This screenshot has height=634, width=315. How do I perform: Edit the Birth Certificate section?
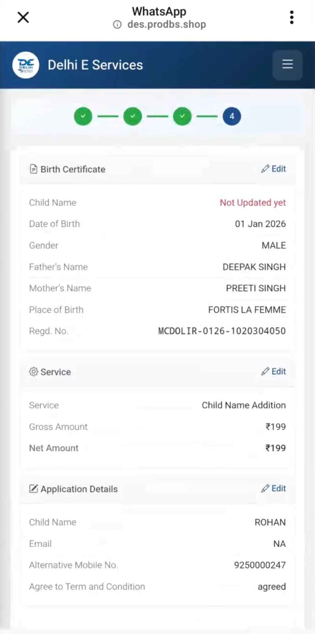click(x=274, y=169)
